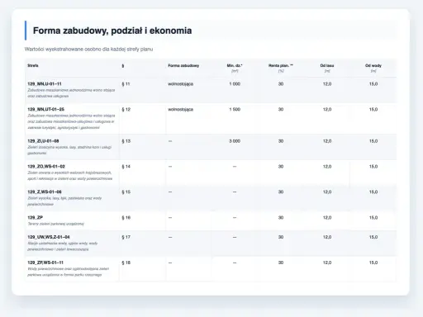Click the 'Forma zabudowy' column header
The height and width of the screenshot is (317, 423).
tap(183, 65)
